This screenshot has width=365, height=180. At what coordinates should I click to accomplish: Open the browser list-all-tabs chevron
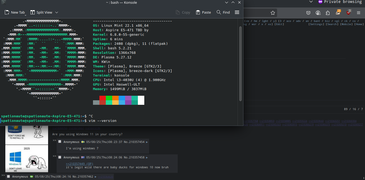coord(311,2)
